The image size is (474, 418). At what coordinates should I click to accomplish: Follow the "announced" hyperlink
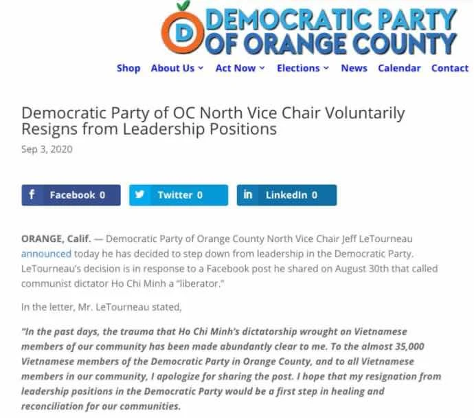pos(46,254)
